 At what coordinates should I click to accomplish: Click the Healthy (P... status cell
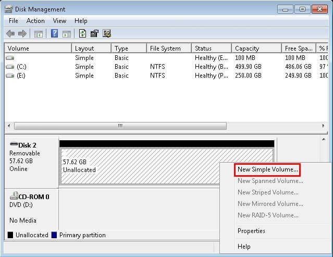click(x=211, y=76)
